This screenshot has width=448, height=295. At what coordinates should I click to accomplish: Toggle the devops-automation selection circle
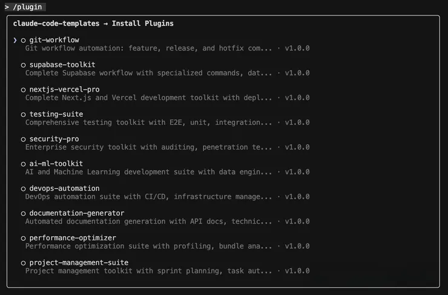(24, 188)
